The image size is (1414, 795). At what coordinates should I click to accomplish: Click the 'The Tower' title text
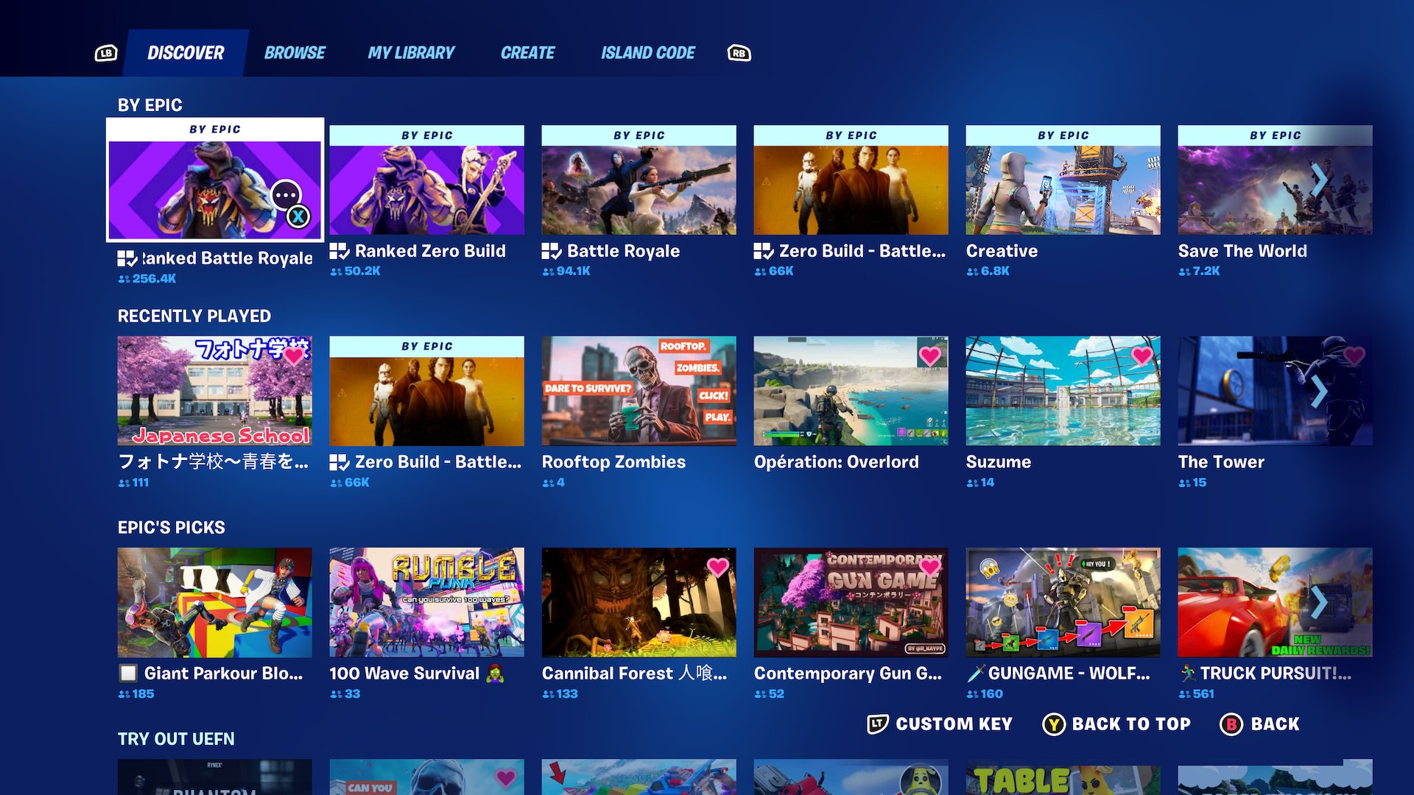click(1221, 462)
